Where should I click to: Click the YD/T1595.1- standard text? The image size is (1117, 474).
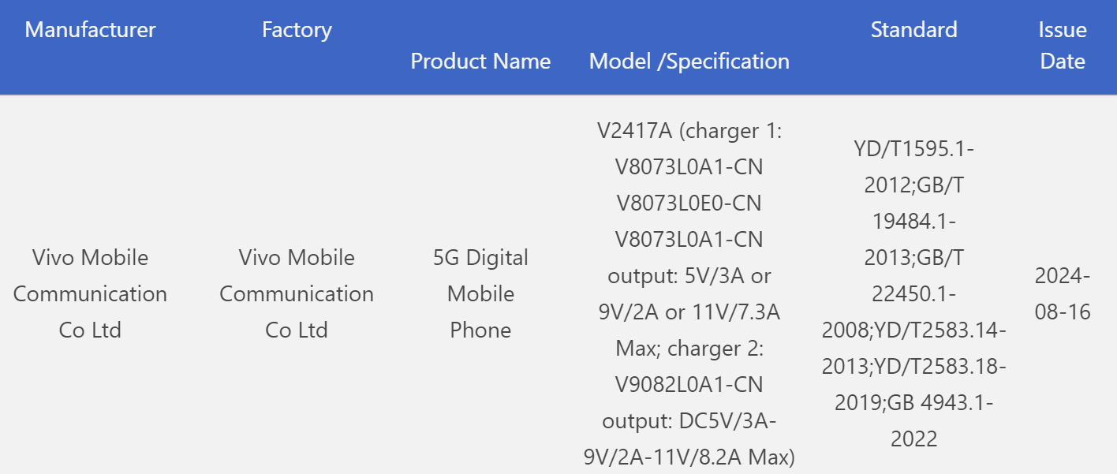pyautogui.click(x=913, y=148)
